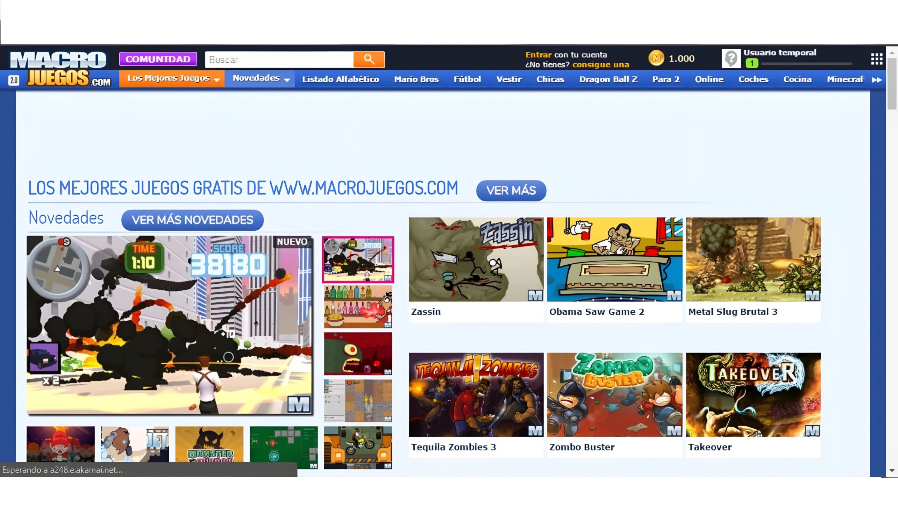The width and height of the screenshot is (898, 505).
Task: Click the Tequila Zombies 3 title
Action: click(454, 447)
